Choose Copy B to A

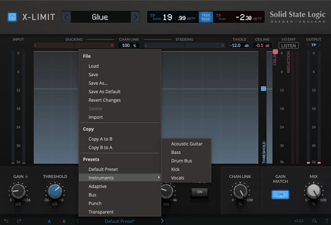pyautogui.click(x=120, y=148)
